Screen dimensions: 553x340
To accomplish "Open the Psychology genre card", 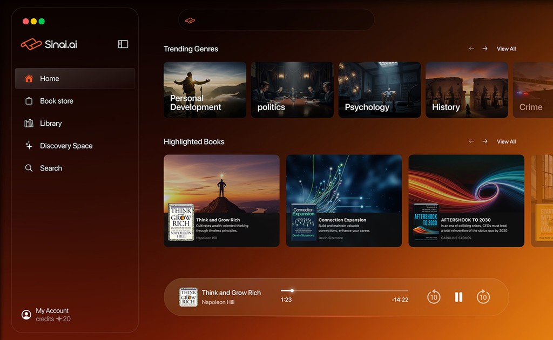I will (379, 90).
